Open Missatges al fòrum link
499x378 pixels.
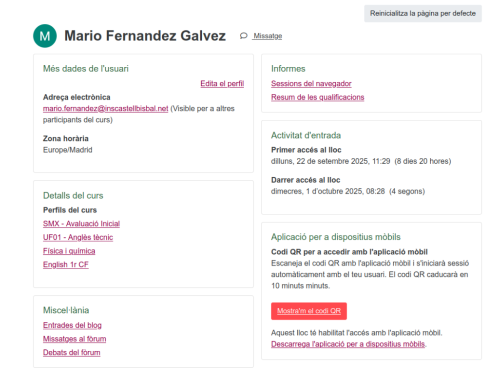click(x=75, y=339)
